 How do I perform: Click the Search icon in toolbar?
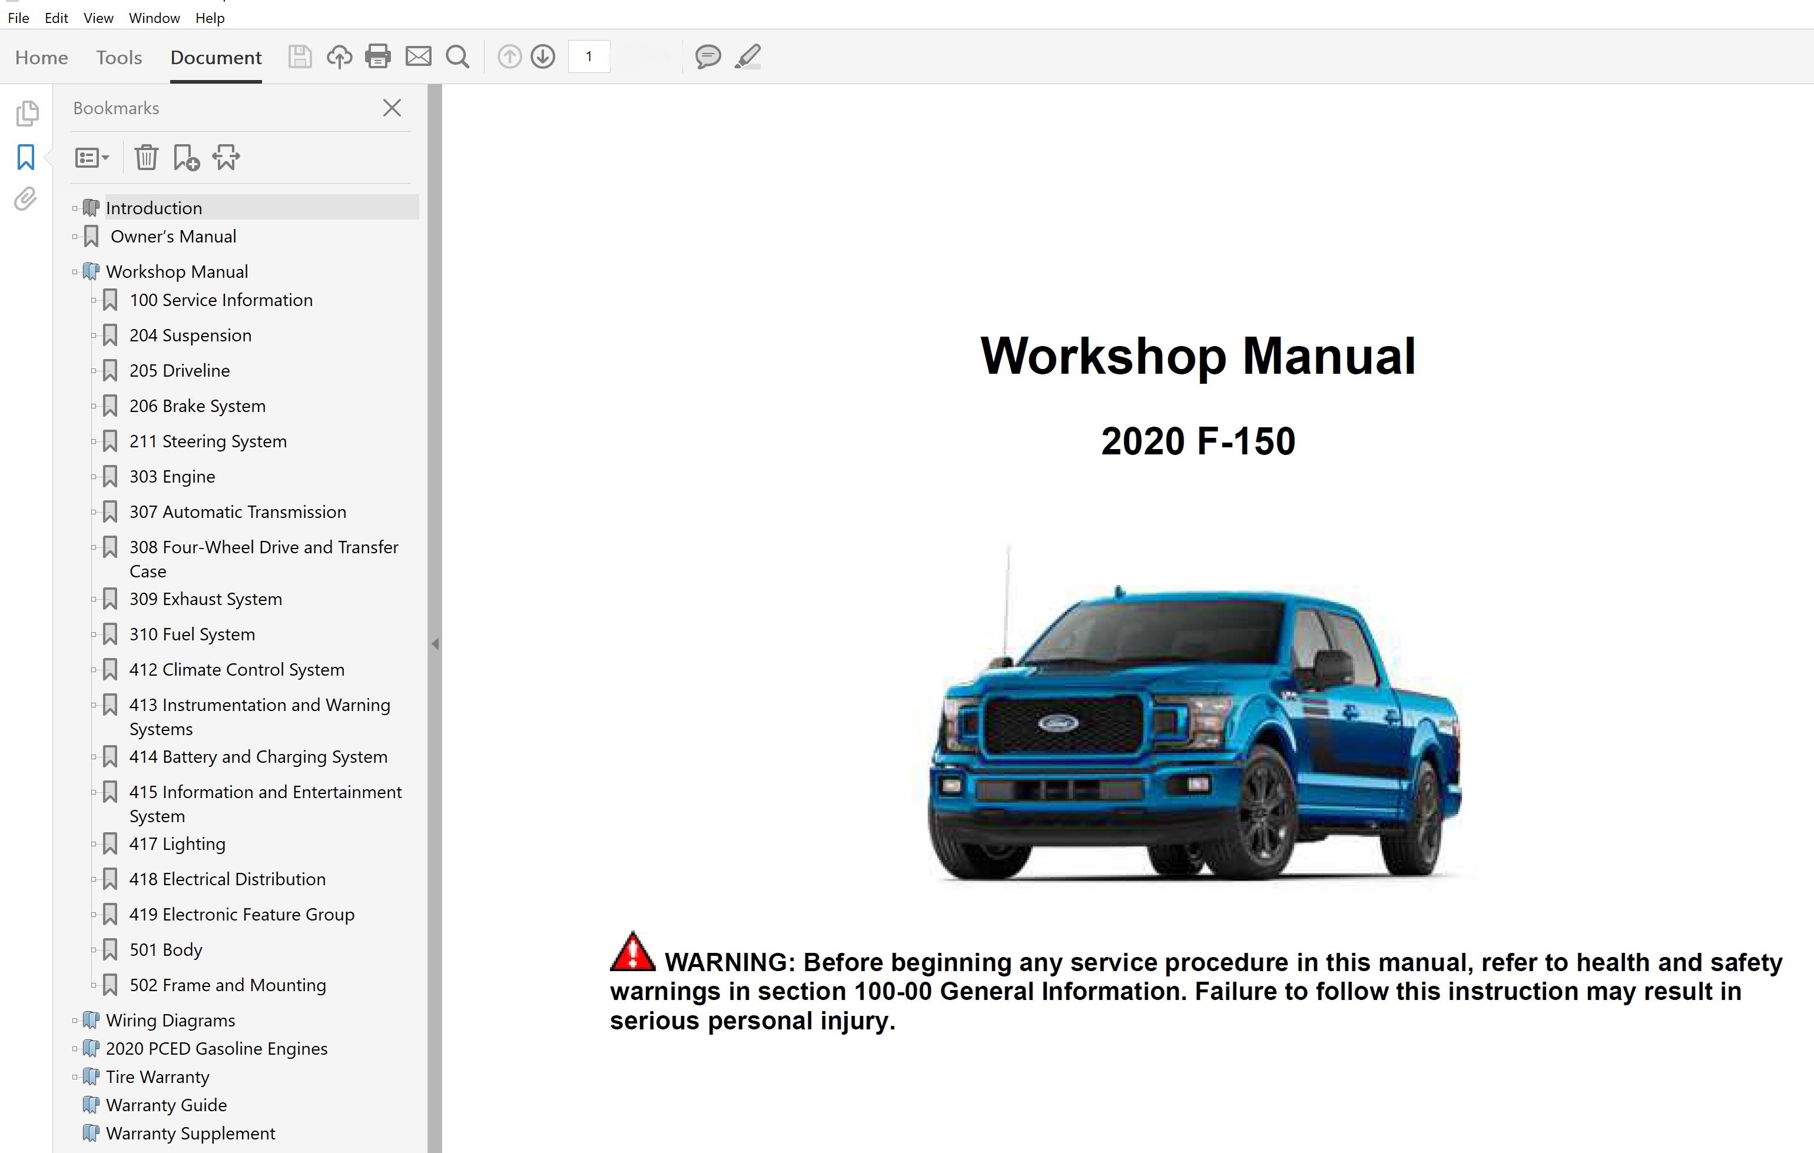[x=457, y=55]
